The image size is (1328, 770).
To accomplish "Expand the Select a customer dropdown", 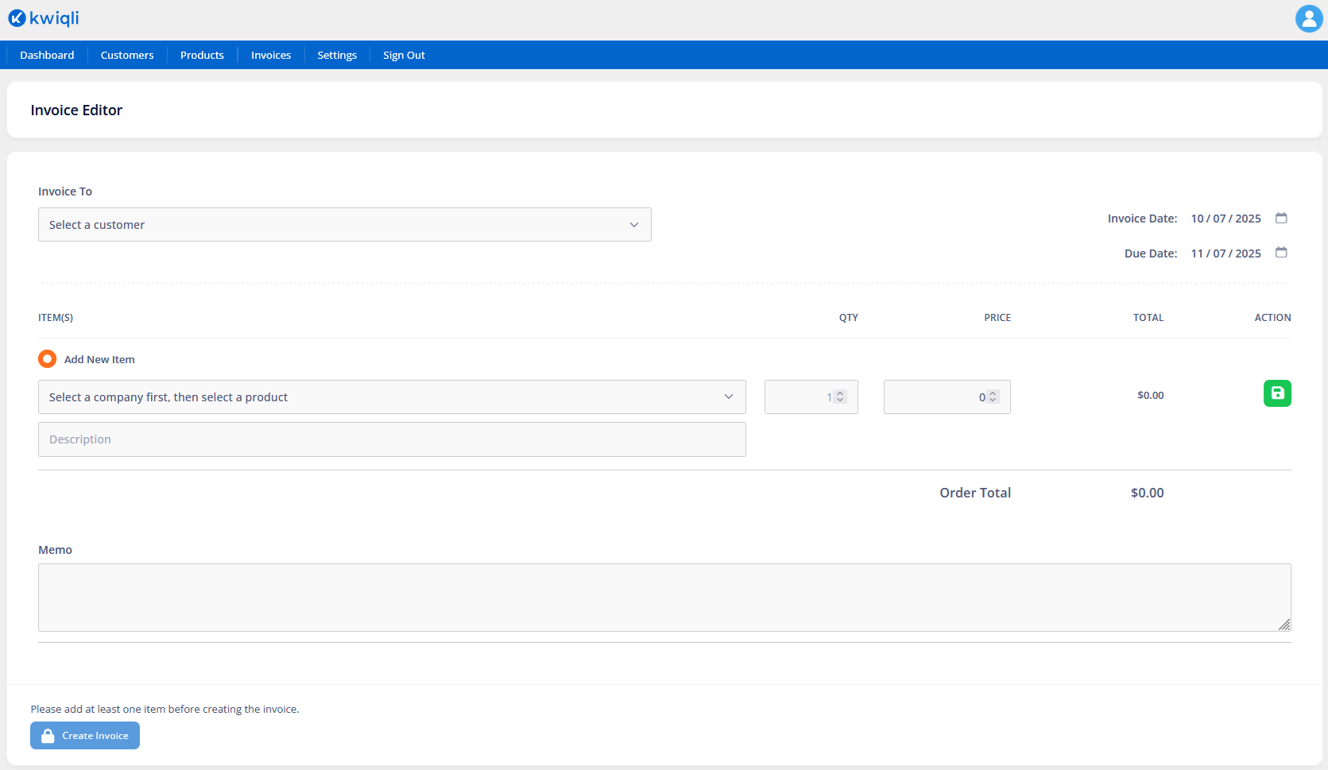I will [344, 225].
